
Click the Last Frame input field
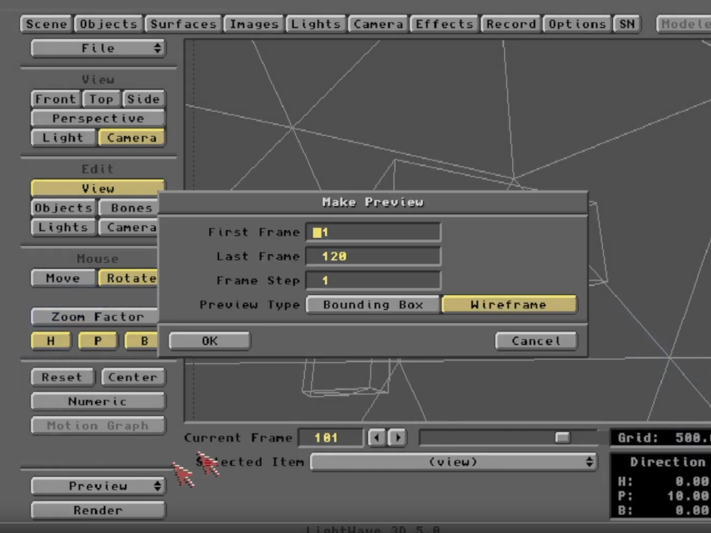373,256
